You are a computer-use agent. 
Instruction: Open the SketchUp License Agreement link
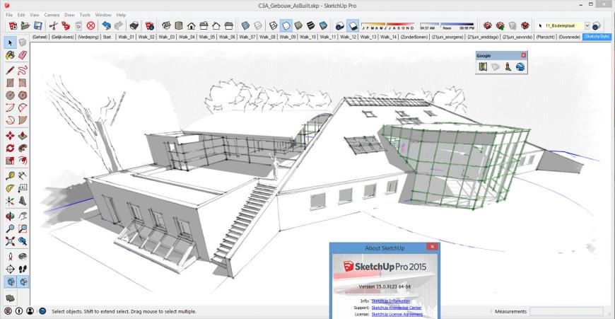click(x=397, y=314)
